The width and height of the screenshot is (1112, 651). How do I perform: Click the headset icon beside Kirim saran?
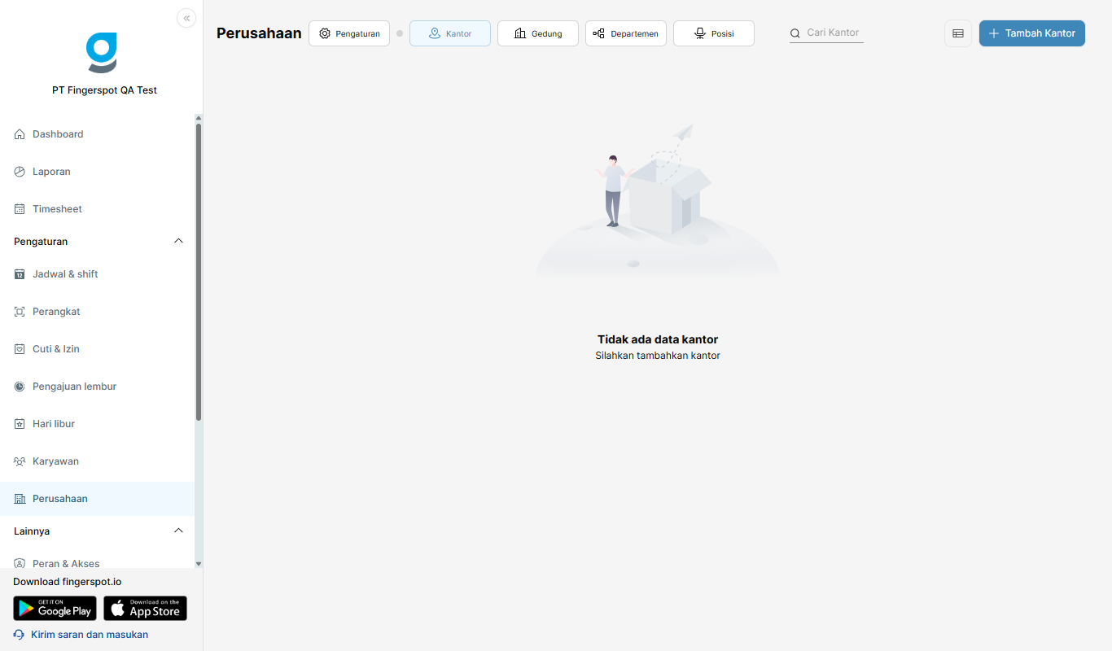19,635
